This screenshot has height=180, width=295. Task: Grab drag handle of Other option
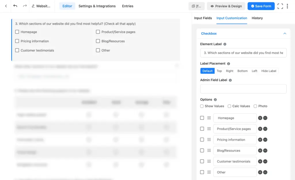pyautogui.click(x=209, y=172)
